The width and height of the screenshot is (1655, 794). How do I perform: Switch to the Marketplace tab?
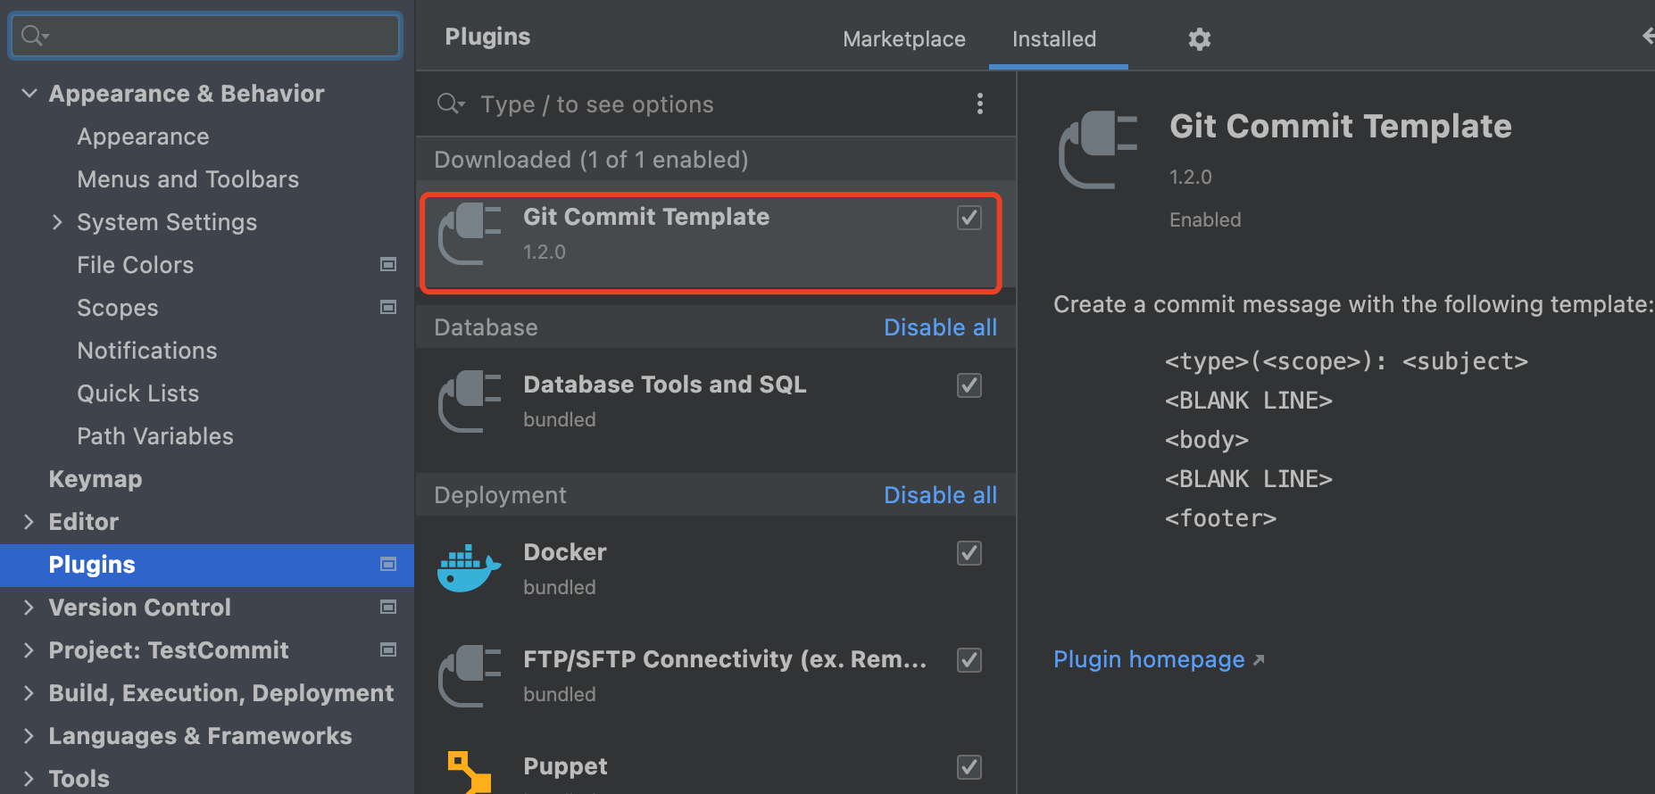click(903, 39)
